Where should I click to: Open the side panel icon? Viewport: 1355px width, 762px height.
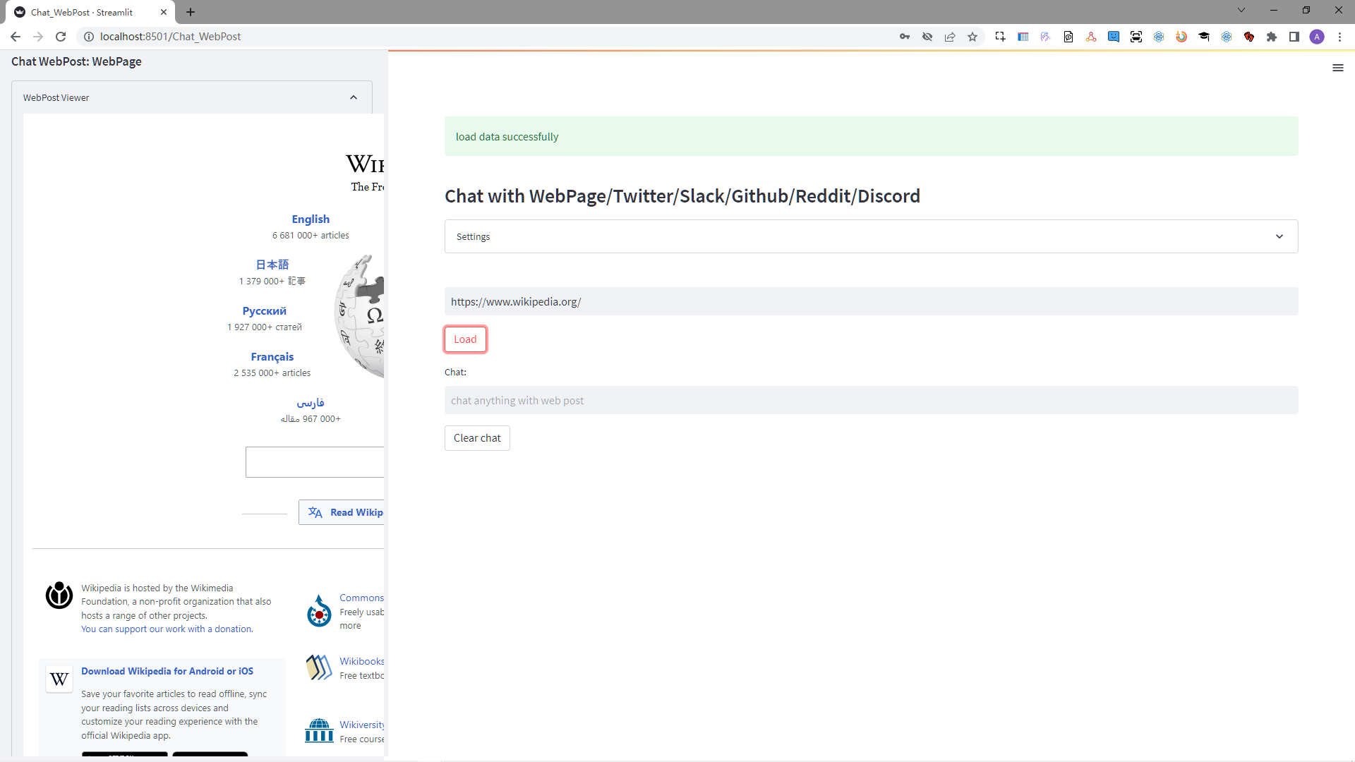point(1294,37)
